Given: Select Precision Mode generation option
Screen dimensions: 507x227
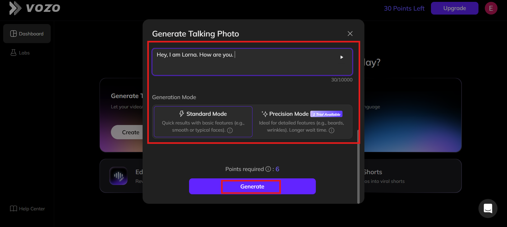Looking at the screenshot, I should [x=302, y=122].
